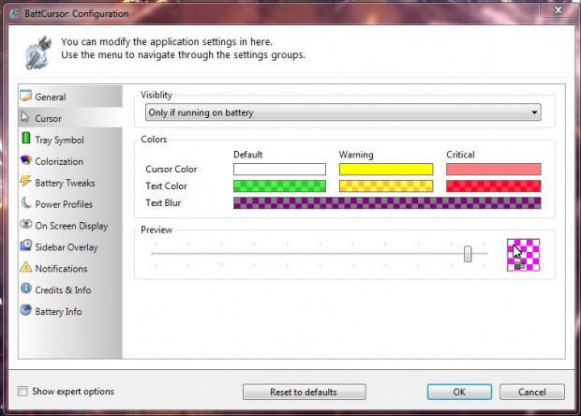Show On Screen Display settings

70,226
